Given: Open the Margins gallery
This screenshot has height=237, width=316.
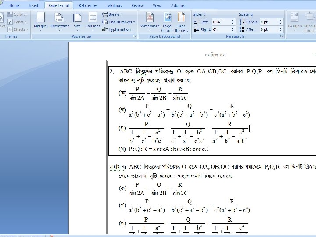Looking at the screenshot, I should pos(40,22).
